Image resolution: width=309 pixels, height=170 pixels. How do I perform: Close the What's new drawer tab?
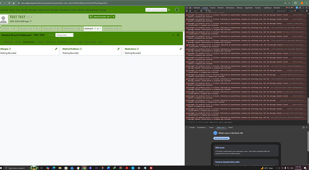click(x=226, y=127)
